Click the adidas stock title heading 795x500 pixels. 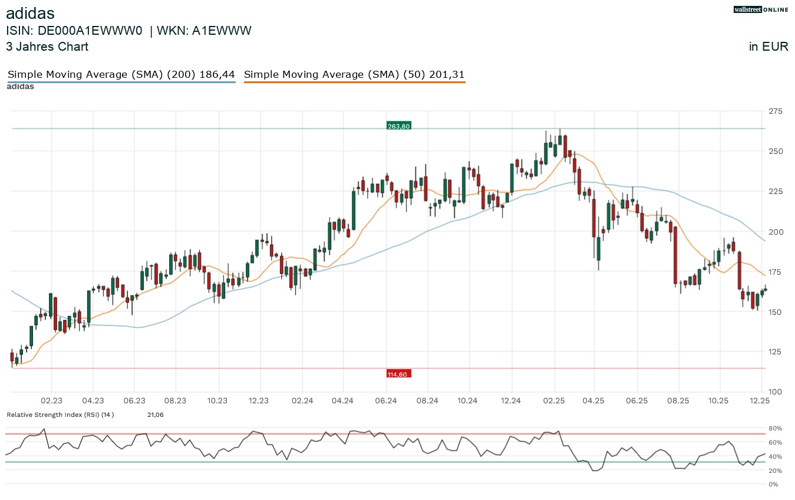(x=31, y=13)
